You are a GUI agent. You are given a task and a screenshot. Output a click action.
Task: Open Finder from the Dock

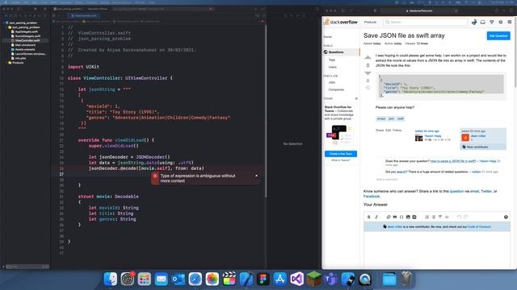pos(111,280)
